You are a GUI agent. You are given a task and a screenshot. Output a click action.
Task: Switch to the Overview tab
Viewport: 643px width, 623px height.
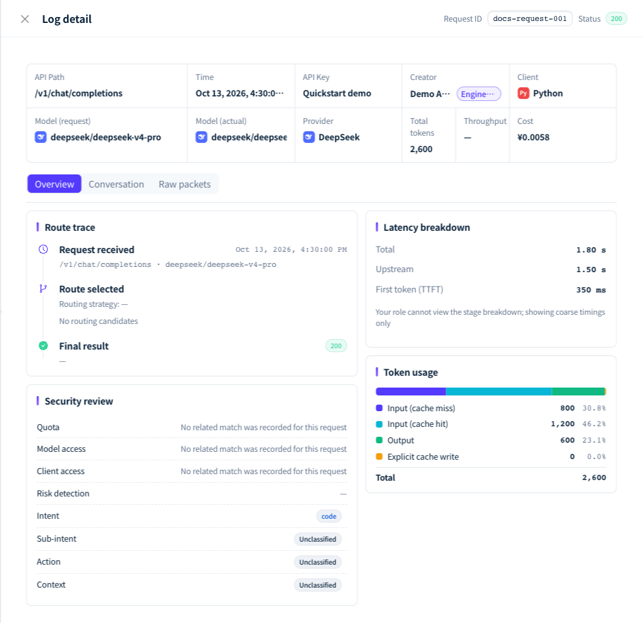(x=54, y=184)
